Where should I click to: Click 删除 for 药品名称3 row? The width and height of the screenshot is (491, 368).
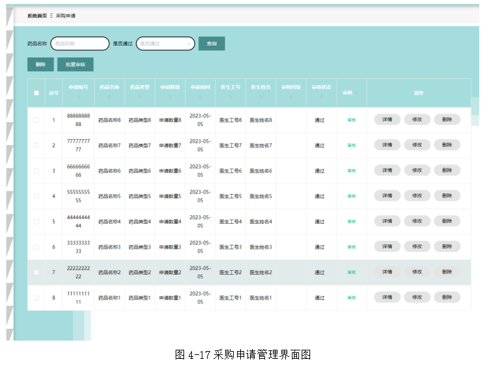[447, 246]
